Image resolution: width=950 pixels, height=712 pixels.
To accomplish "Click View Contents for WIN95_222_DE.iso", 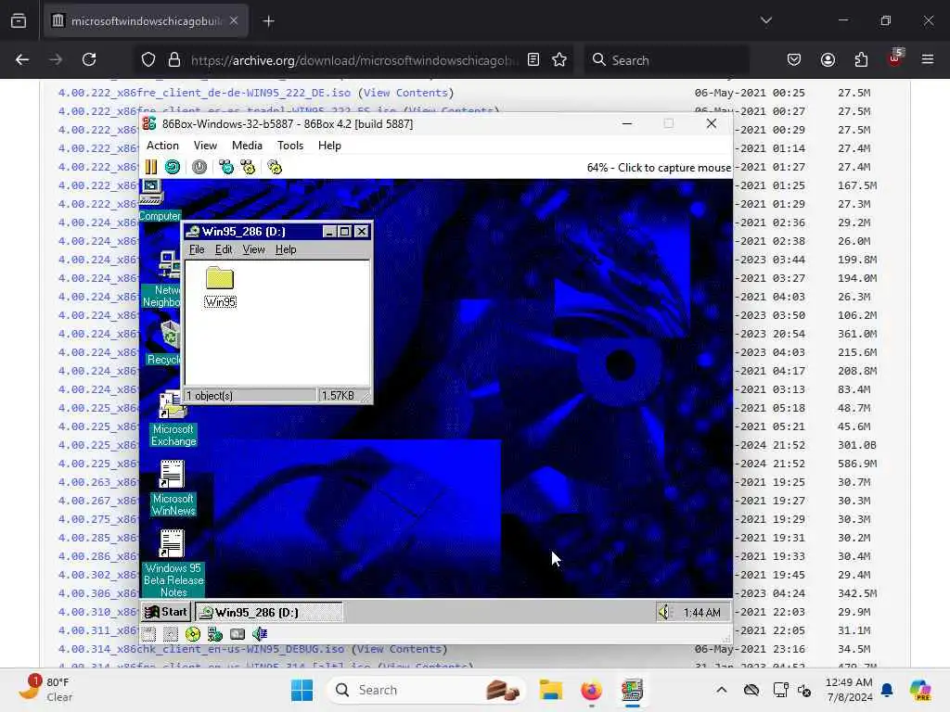I will (405, 93).
